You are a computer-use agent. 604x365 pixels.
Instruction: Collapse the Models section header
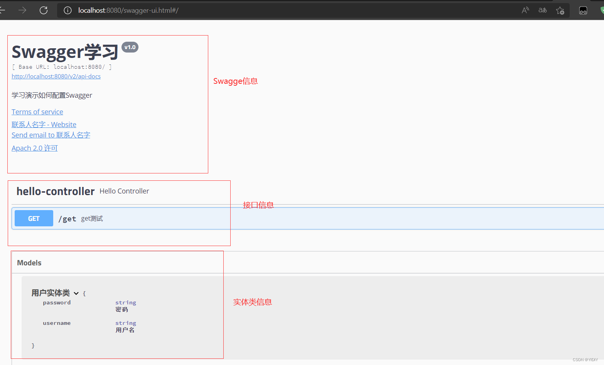29,263
